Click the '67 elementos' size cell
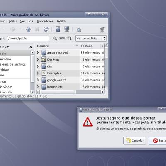The image size is (166, 166). click(x=90, y=80)
